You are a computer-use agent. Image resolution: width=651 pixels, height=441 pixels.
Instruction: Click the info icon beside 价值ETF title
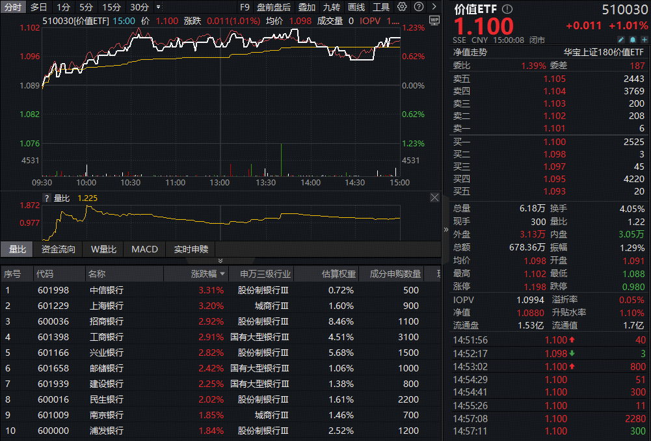tap(507, 9)
